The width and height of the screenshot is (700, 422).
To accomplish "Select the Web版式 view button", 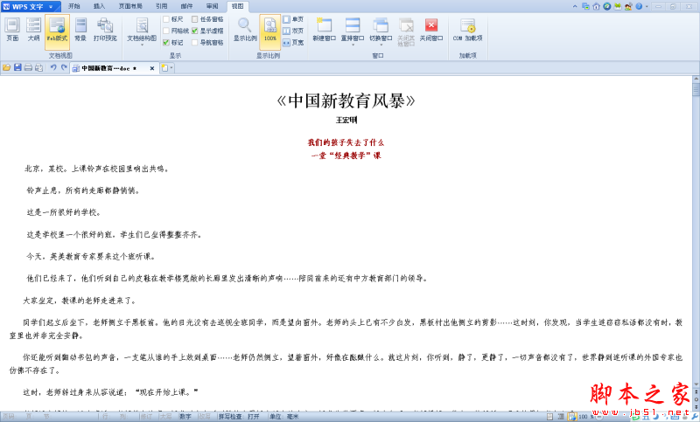I will coord(57,31).
